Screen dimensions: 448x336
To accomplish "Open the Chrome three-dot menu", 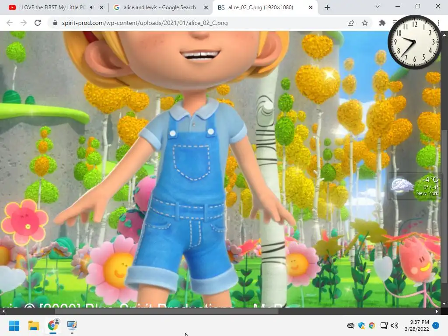I will point(438,23).
